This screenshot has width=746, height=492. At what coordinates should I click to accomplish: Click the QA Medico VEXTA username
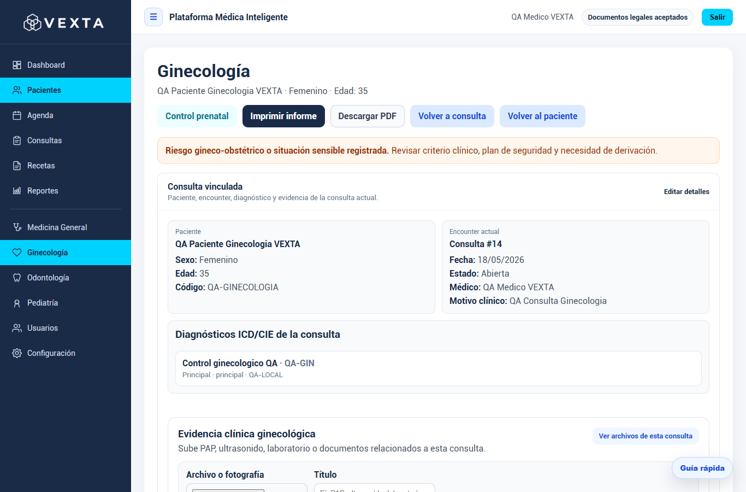coord(542,17)
